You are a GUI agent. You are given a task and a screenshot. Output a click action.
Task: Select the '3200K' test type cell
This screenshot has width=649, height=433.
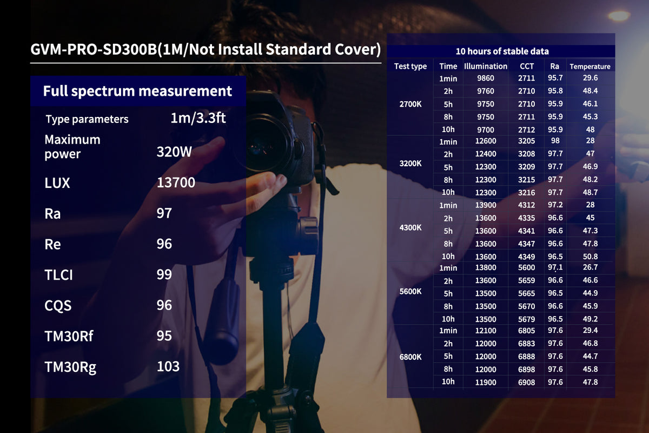point(410,163)
